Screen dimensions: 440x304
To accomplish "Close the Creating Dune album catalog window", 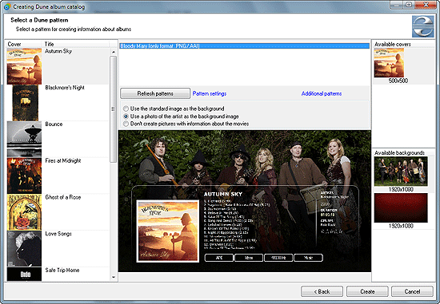I will point(426,4).
